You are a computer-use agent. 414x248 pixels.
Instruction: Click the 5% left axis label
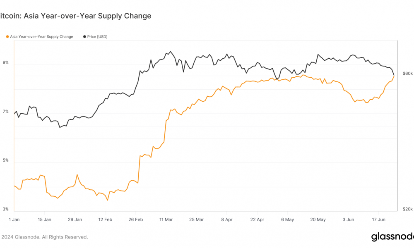(x=5, y=160)
